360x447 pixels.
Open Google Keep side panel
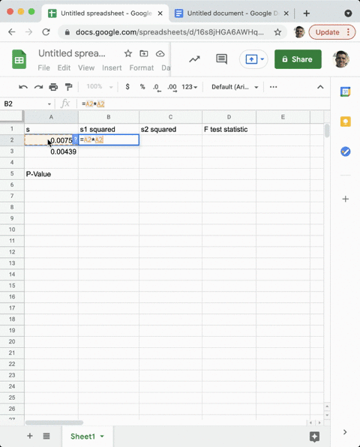click(345, 121)
